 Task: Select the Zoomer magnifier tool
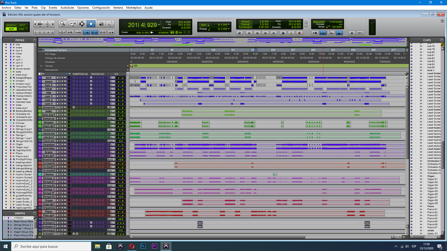63,24
